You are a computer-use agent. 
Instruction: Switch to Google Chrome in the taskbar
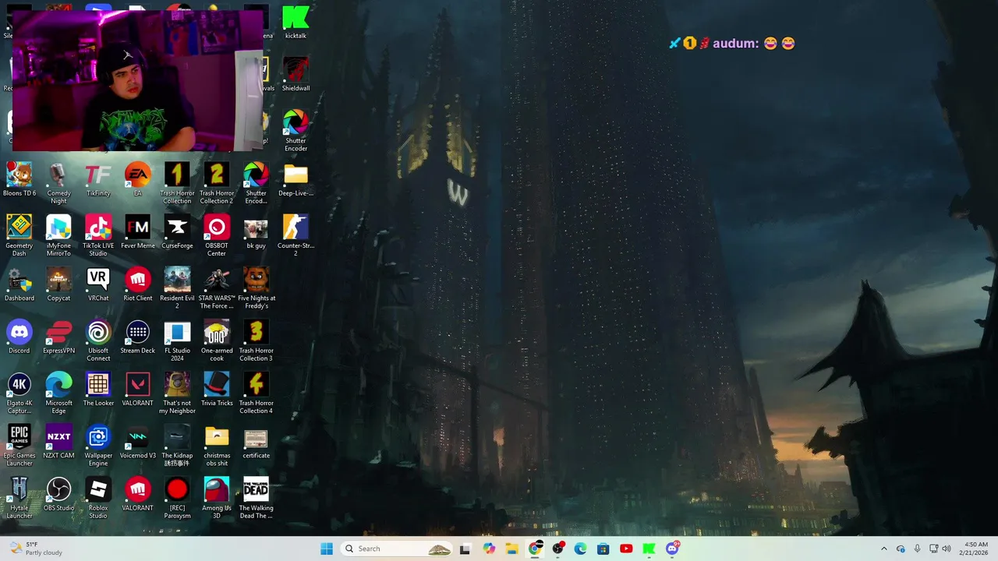tap(535, 549)
